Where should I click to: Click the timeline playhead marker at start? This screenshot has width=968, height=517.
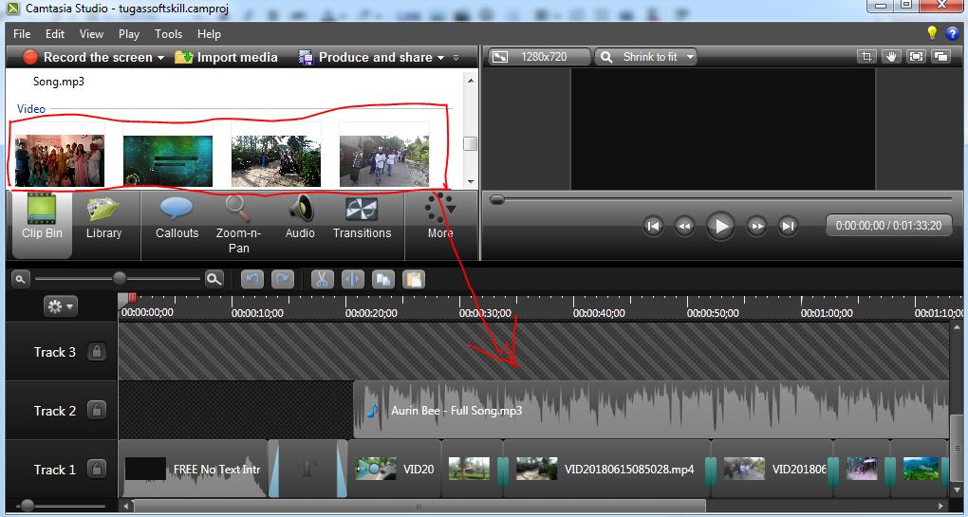131,298
